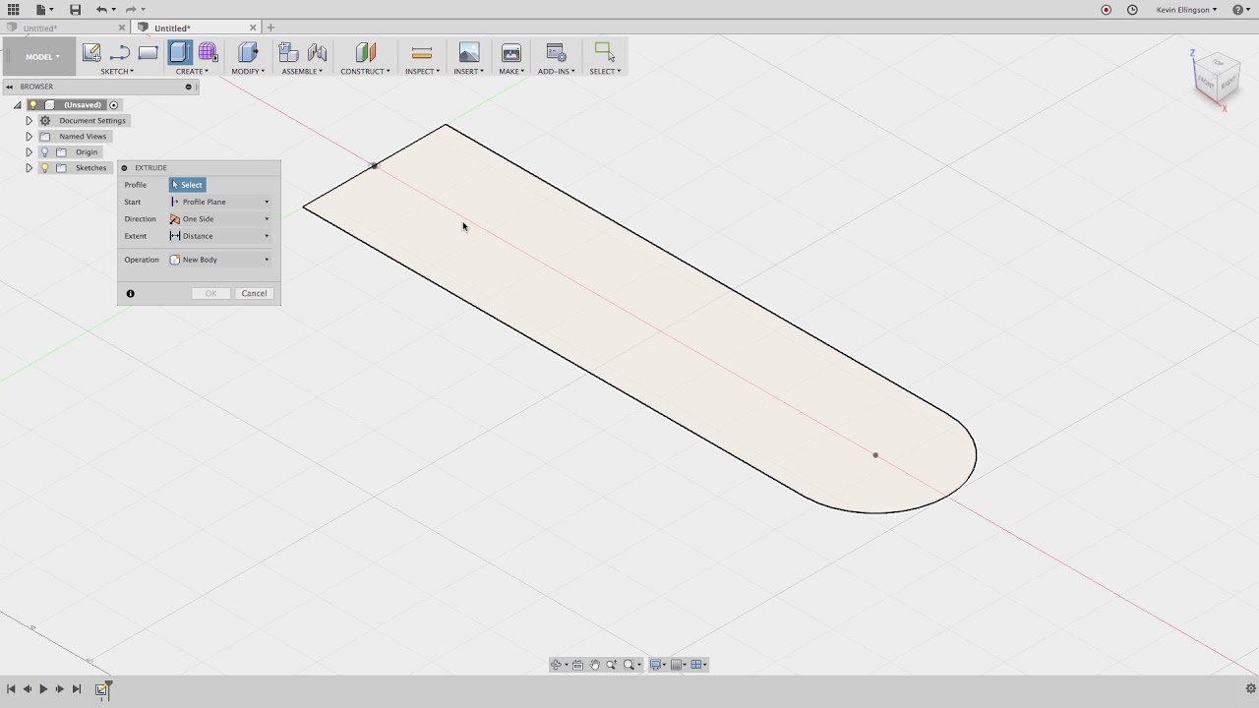
Task: Click the Grid and Snaps icon
Action: click(676, 665)
